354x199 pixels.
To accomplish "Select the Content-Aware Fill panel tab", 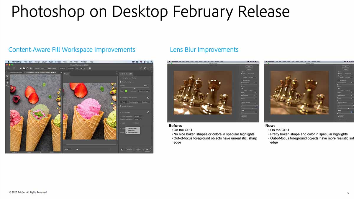I will pos(126,74).
